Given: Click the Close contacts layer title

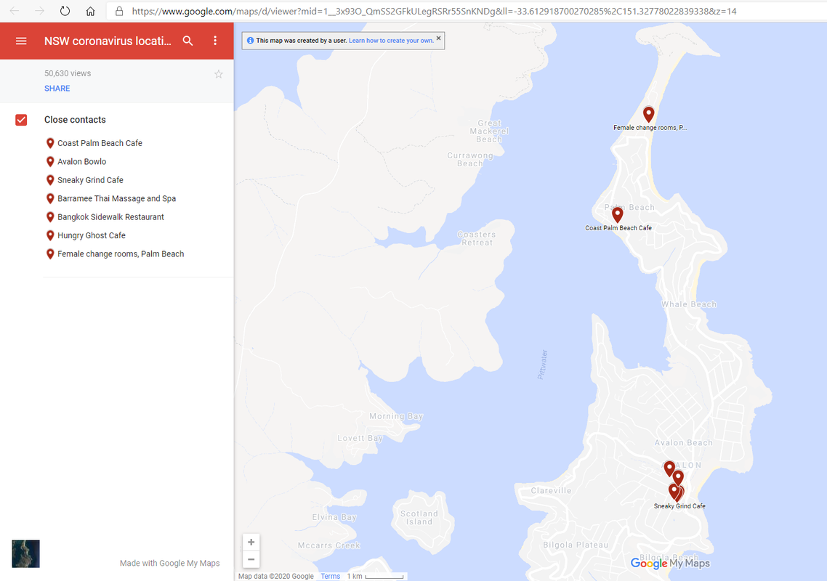Looking at the screenshot, I should point(75,120).
